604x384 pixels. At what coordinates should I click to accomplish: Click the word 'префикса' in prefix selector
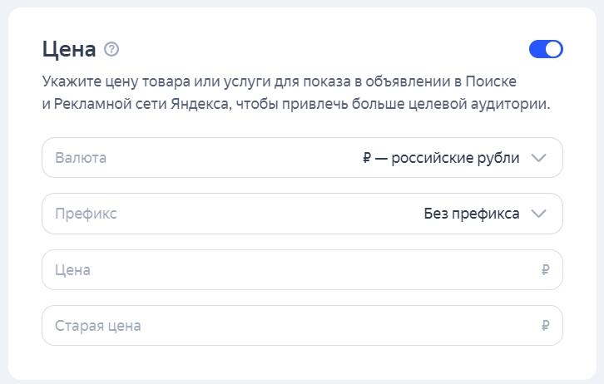(486, 214)
